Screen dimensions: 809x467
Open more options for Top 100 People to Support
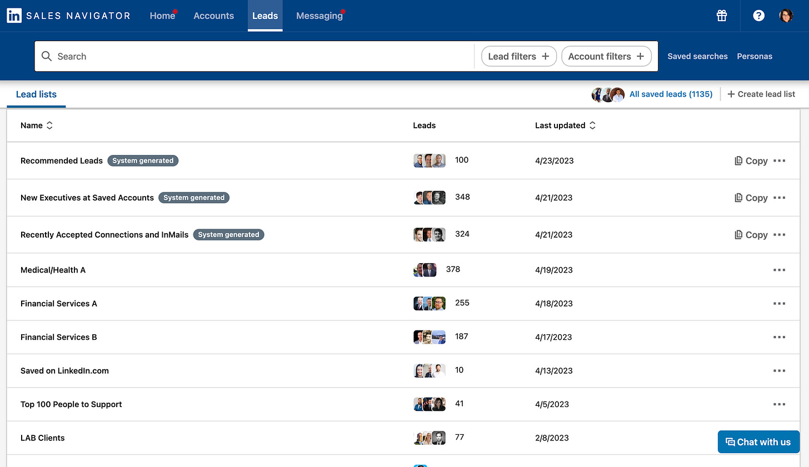pos(780,404)
